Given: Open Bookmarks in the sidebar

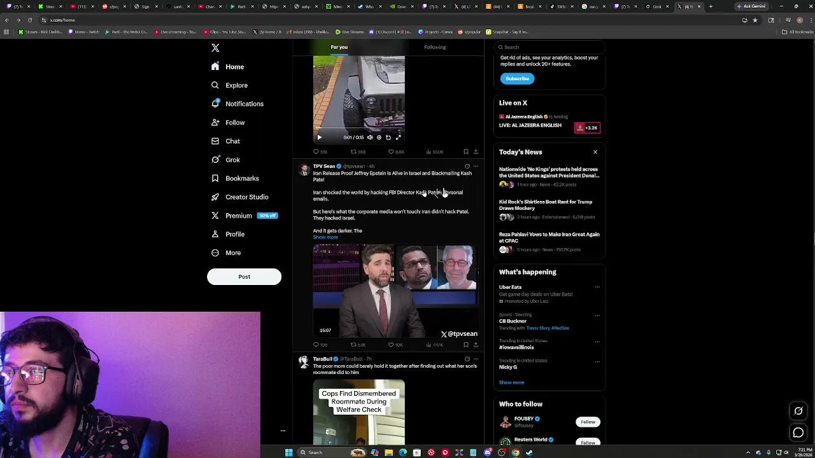Looking at the screenshot, I should pos(235,178).
